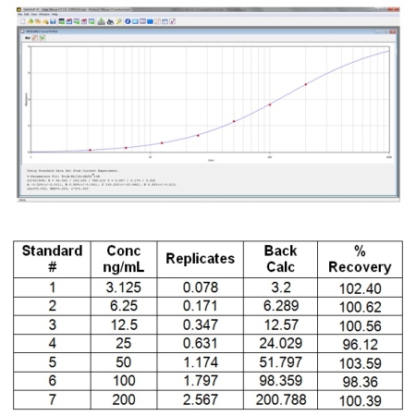Select the highest-concentration red data point
416x416 pixels.
[x=306, y=84]
